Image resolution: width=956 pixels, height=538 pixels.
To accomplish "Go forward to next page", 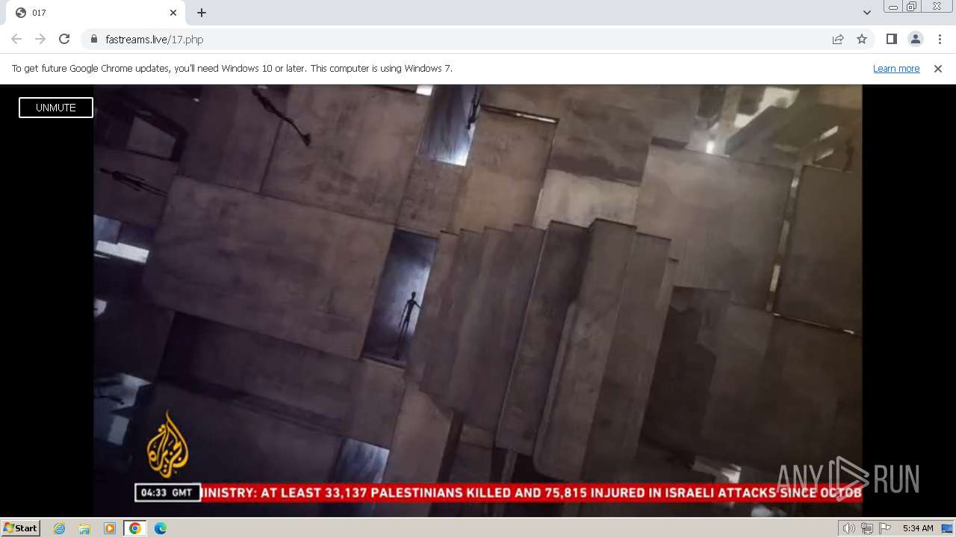I will (x=40, y=39).
